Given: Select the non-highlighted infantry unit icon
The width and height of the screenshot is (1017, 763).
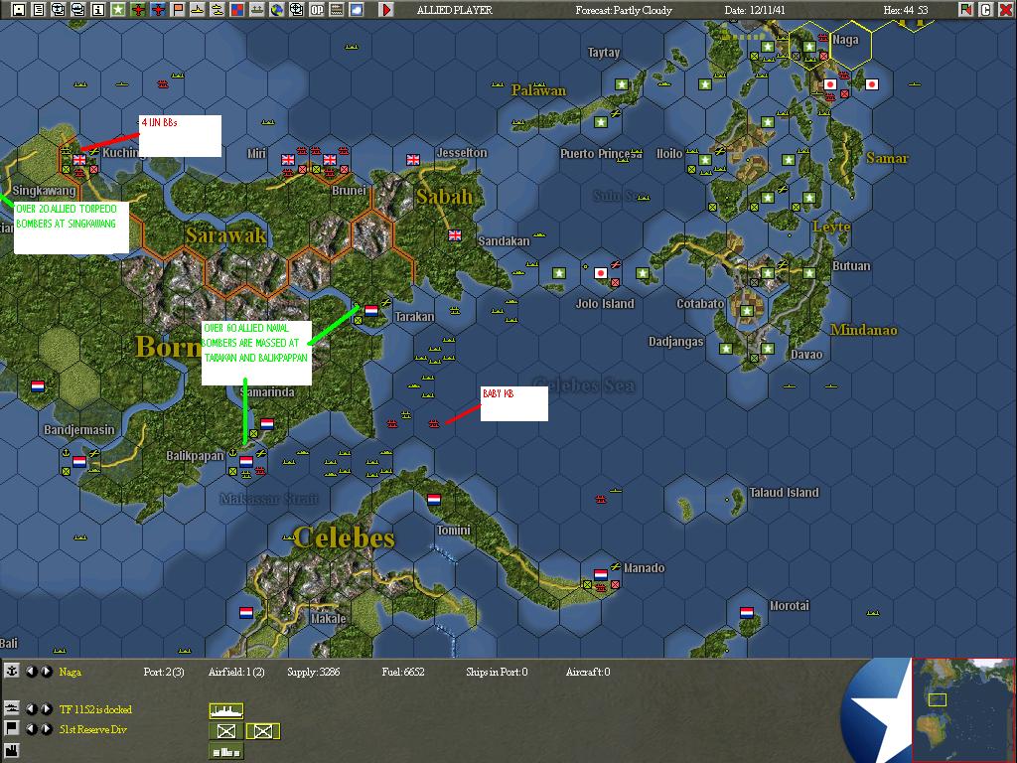Looking at the screenshot, I should coord(226,731).
